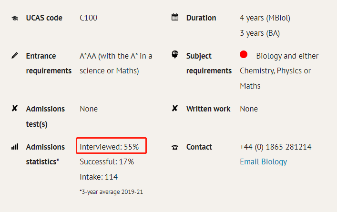Screen dimensions: 337x212
Task: Click the phone number +44 (0) 1865 281214
Action: (x=276, y=147)
